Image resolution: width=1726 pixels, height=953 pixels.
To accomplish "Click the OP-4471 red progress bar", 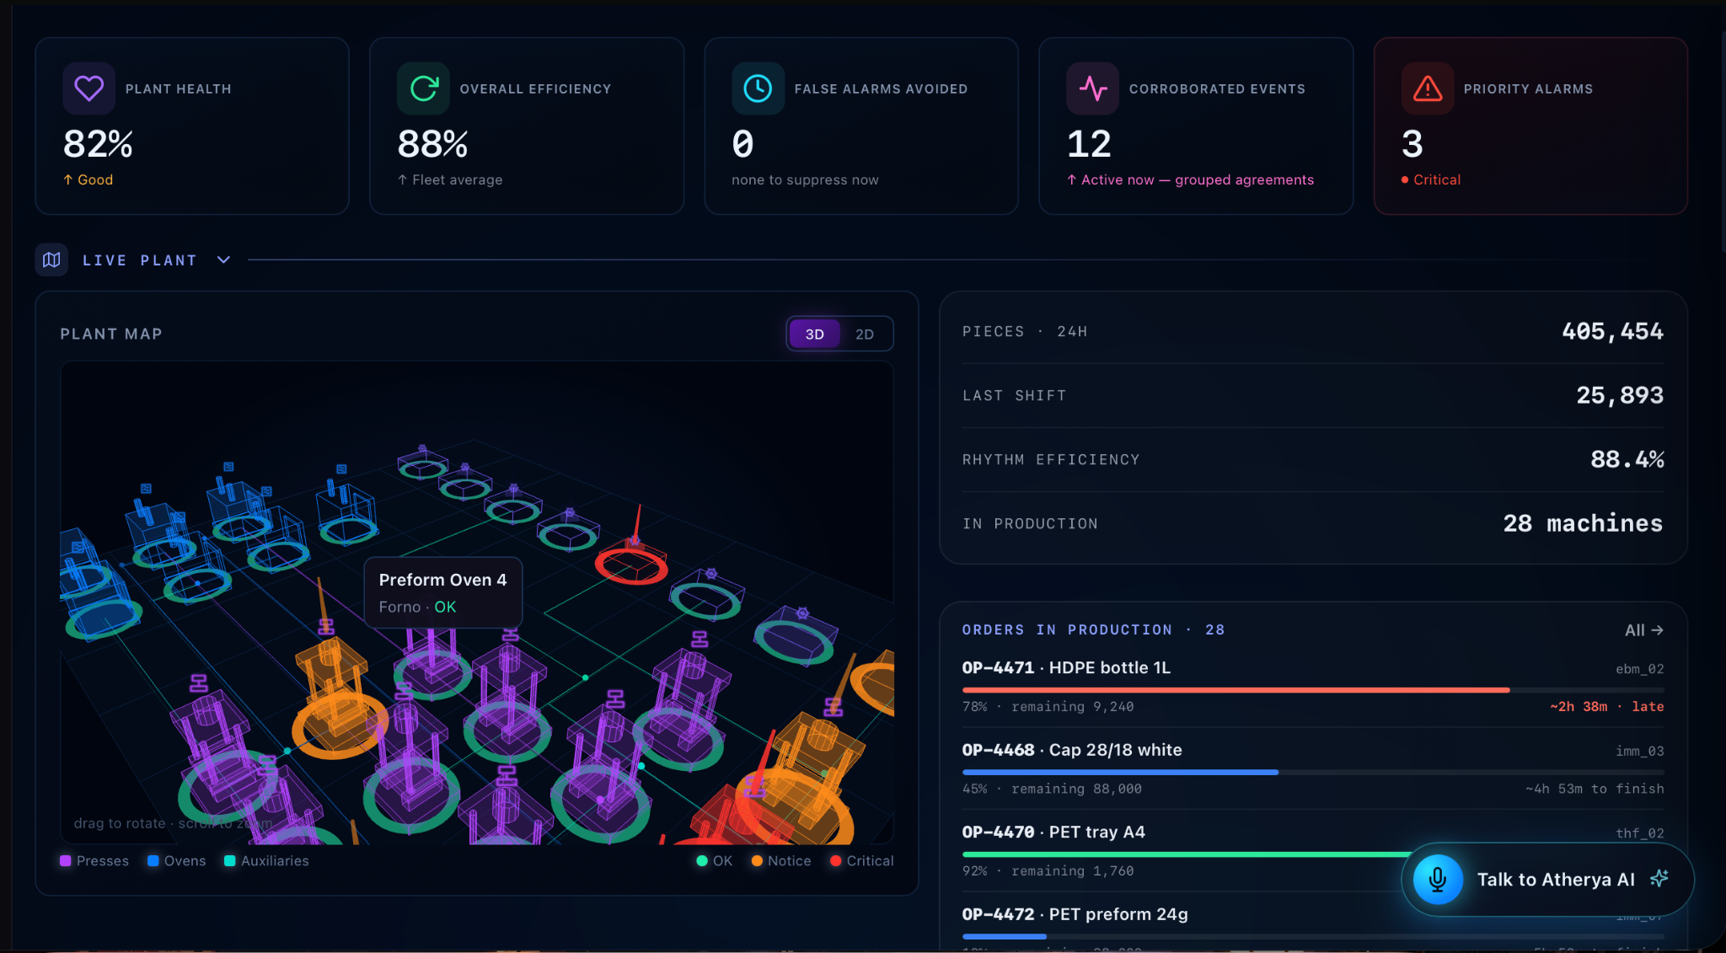I will [1236, 690].
